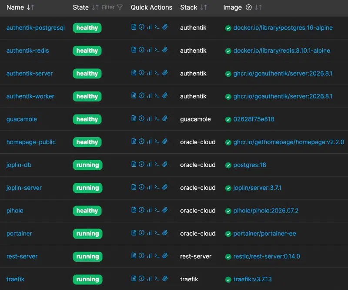View stats for joplin-db
The width and height of the screenshot is (348, 290).
149,164
